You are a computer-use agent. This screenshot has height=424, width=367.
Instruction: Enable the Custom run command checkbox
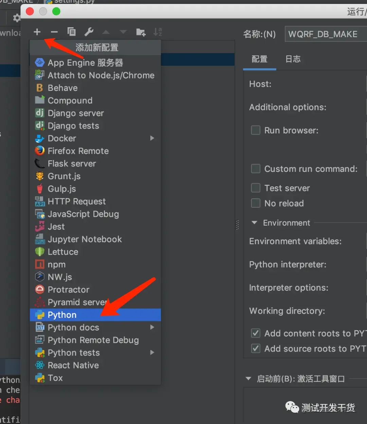pos(256,169)
